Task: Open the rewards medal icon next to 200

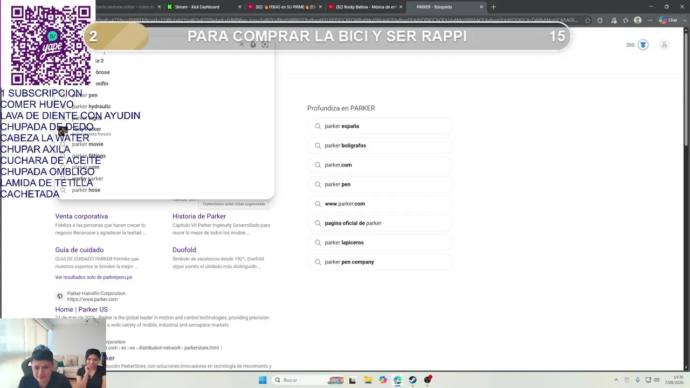Action: coord(643,45)
